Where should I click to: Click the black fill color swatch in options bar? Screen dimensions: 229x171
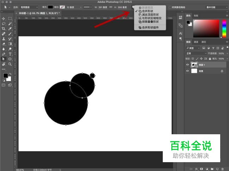tap(50, 7)
